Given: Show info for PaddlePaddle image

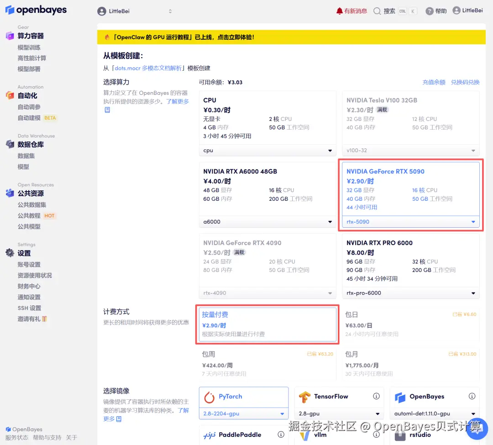Looking at the screenshot, I should click(281, 435).
